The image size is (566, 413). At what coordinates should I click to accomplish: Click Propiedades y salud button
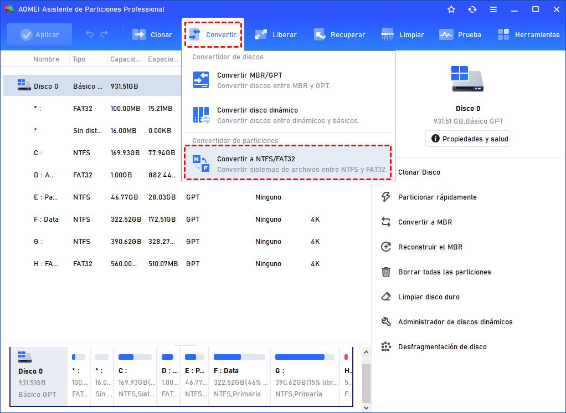[468, 139]
